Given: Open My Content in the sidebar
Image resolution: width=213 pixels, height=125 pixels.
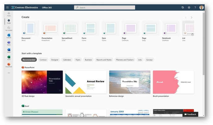Looking at the screenshot, I should pyautogui.click(x=9, y=29).
